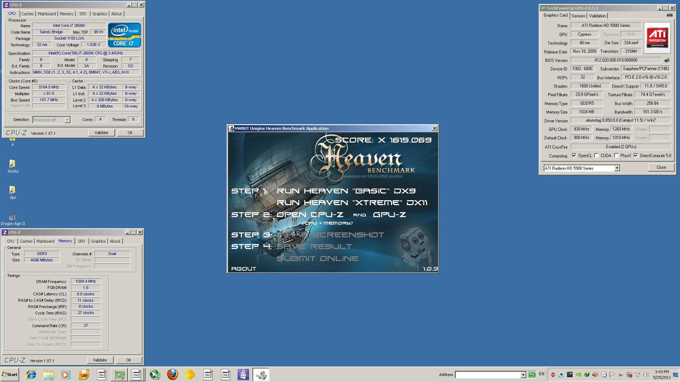
Task: Toggle the PhysX checkbox in GPU-Z
Action: coord(616,156)
